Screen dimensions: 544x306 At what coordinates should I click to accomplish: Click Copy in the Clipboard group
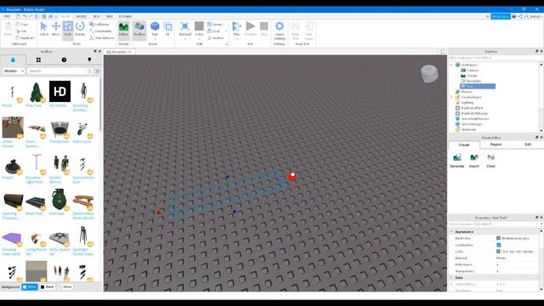point(22,25)
